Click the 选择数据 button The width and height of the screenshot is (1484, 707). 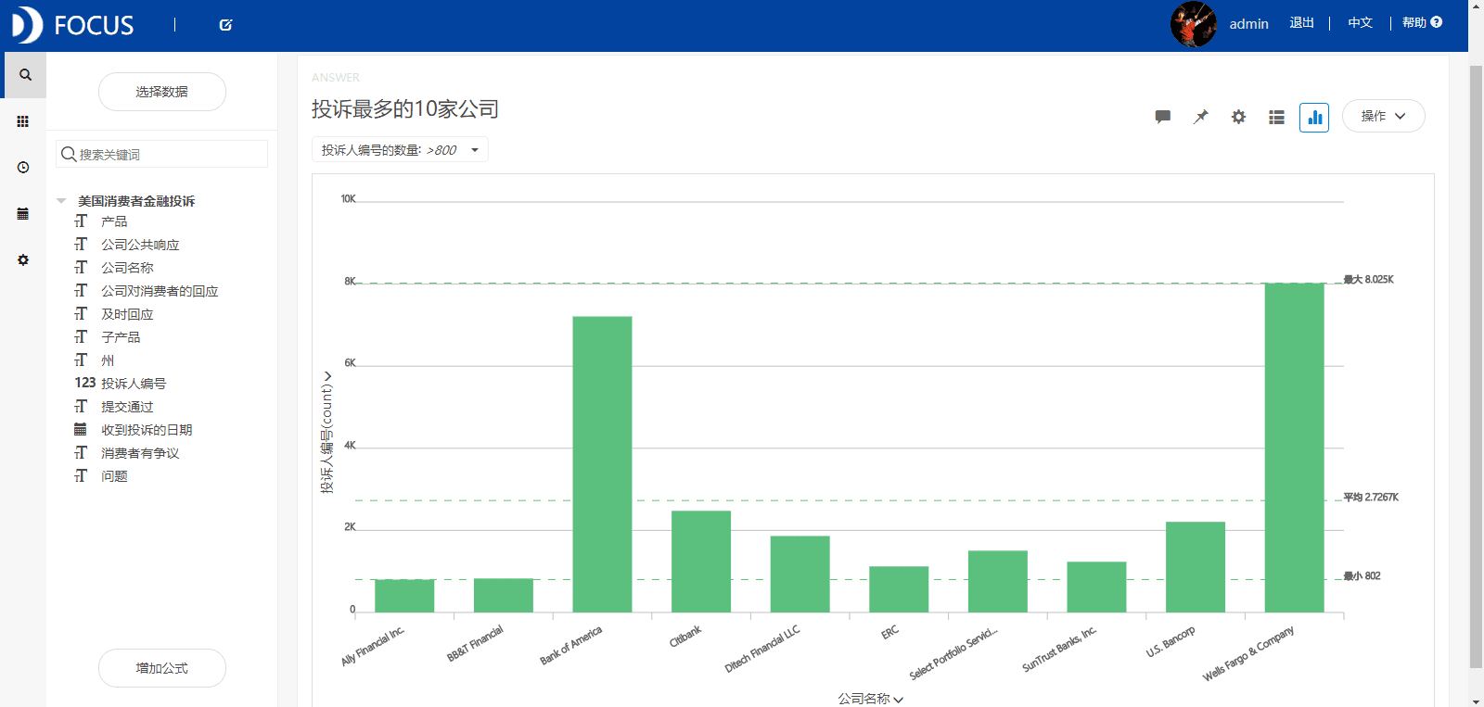coord(162,92)
